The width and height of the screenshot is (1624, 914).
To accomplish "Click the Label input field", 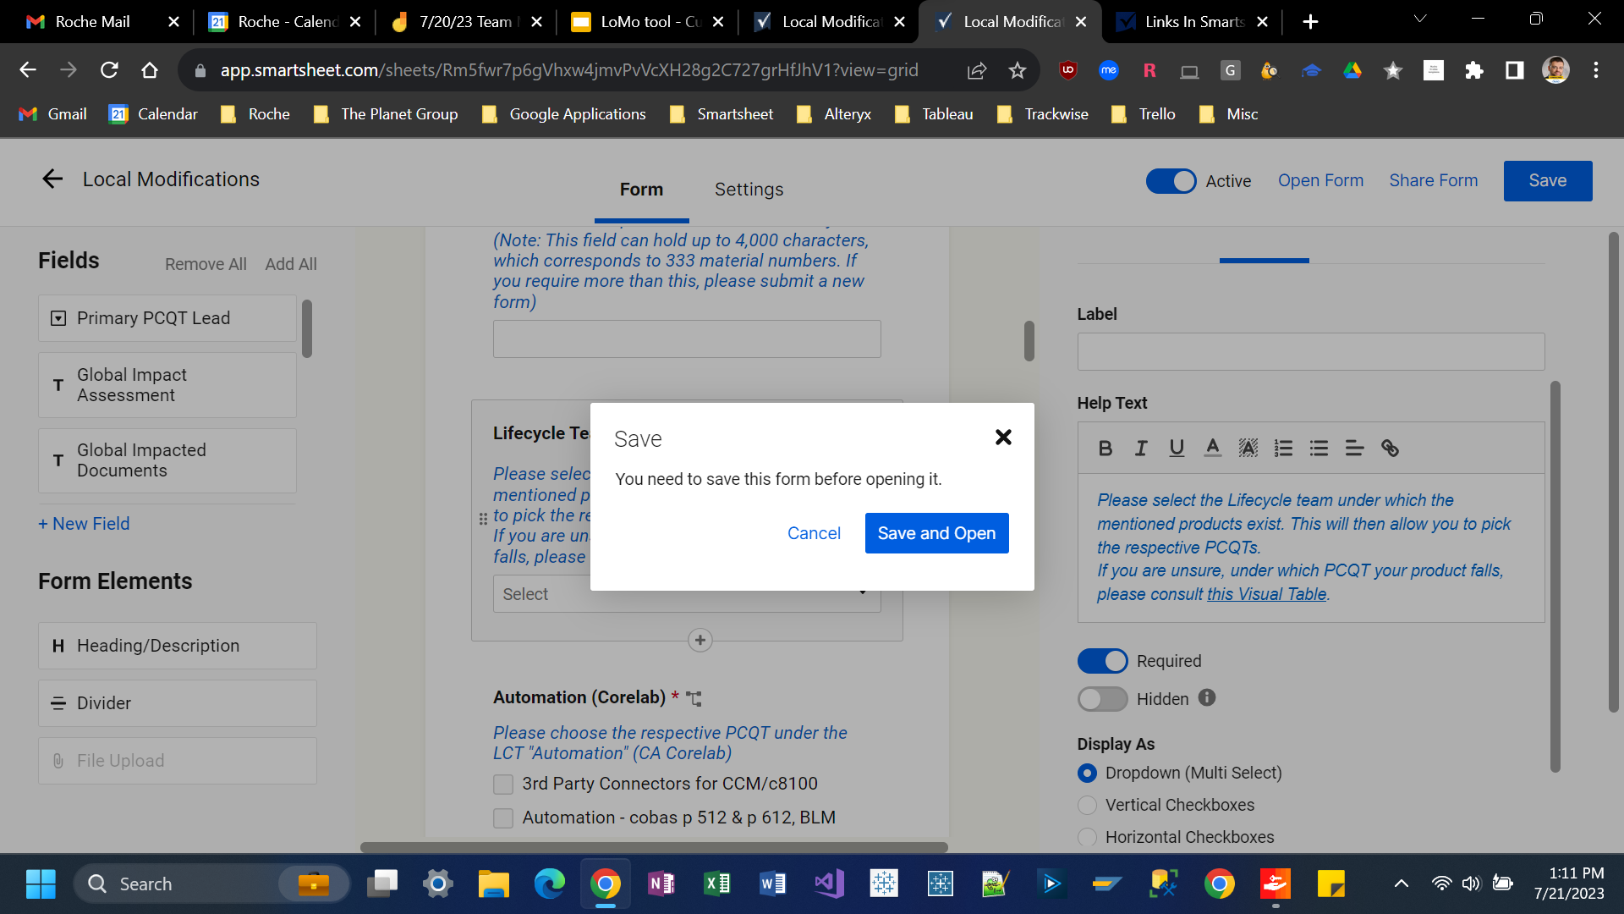I will click(x=1311, y=351).
